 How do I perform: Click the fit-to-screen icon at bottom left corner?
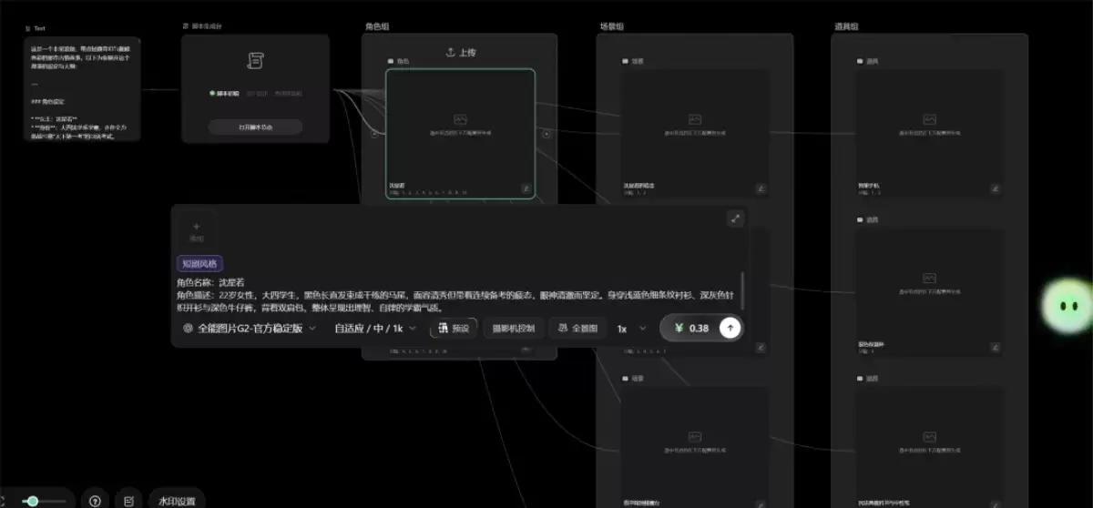[3, 501]
